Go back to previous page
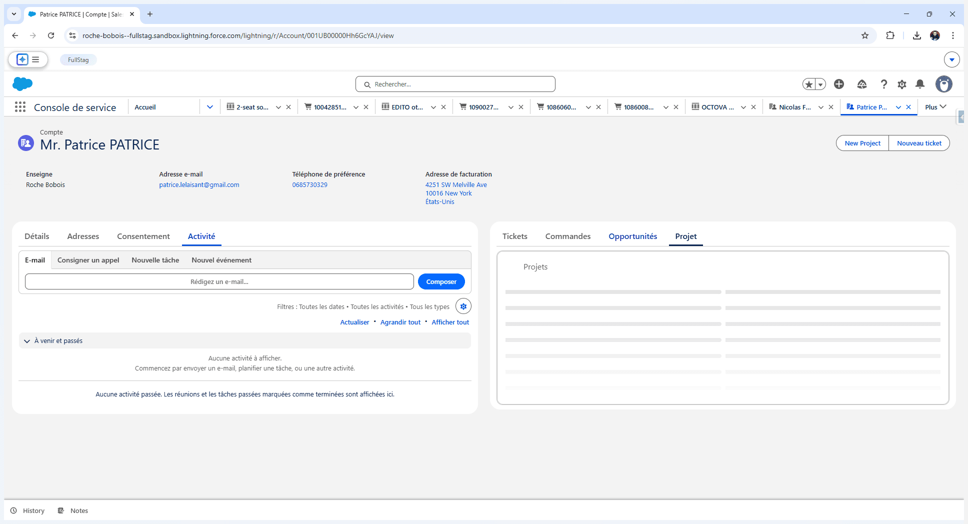 pos(15,35)
